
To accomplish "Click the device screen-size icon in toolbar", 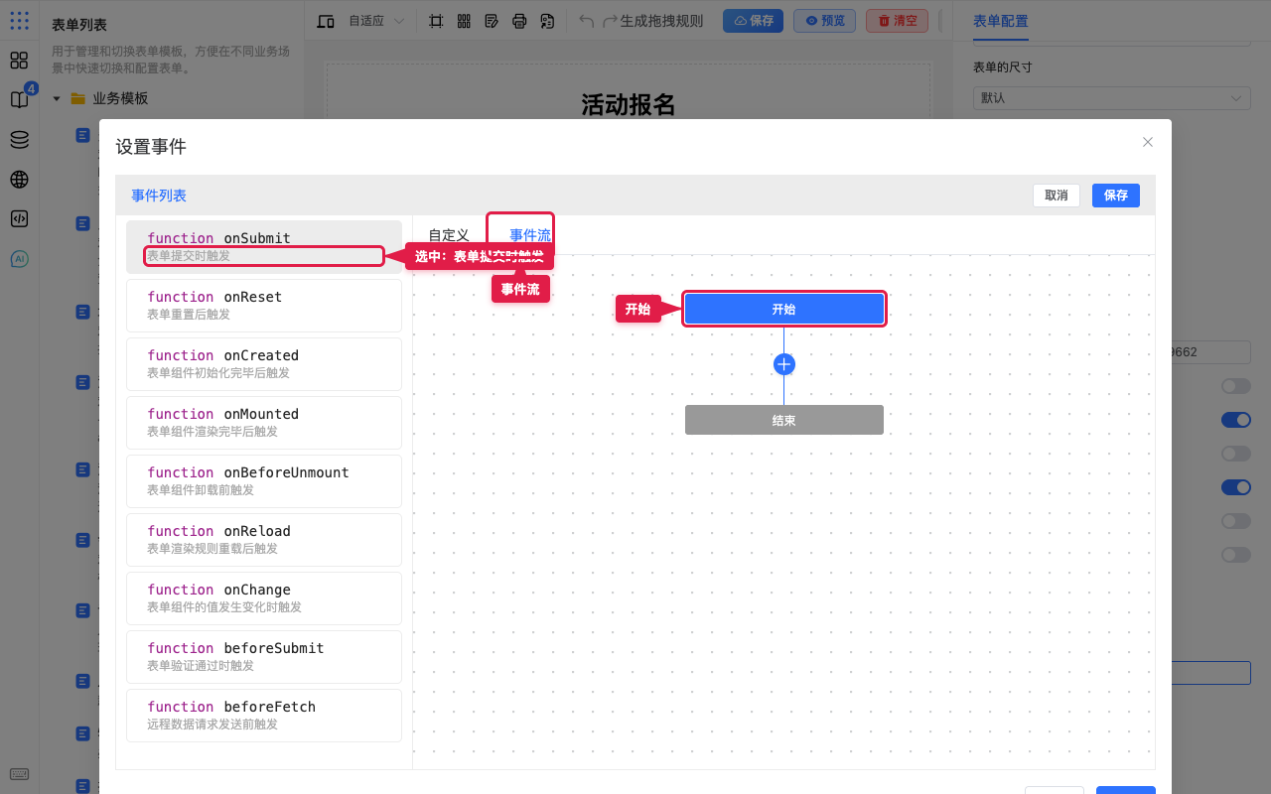I will click(x=326, y=21).
